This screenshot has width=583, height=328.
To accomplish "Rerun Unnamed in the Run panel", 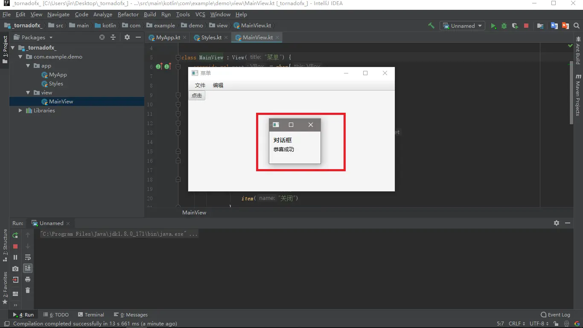I will [x=15, y=235].
